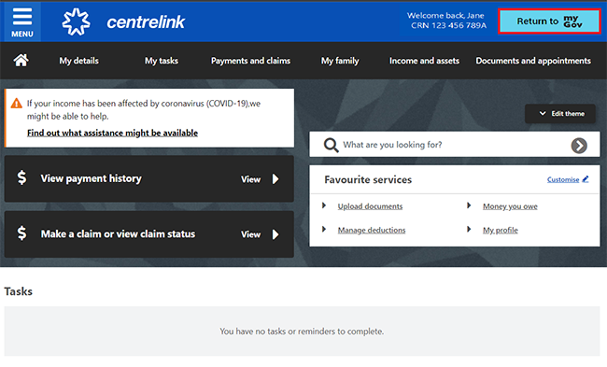Image resolution: width=607 pixels, height=367 pixels.
Task: Click the search magnifying glass icon
Action: 331,145
